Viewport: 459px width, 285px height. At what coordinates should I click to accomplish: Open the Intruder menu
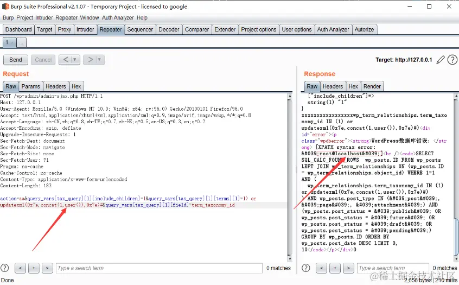click(x=44, y=17)
